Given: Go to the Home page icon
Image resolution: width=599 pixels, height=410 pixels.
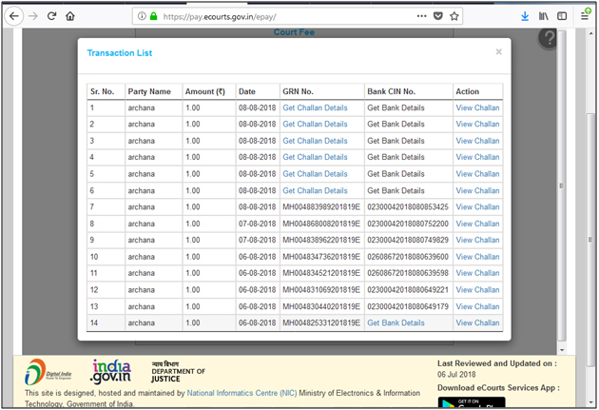Looking at the screenshot, I should tap(70, 16).
